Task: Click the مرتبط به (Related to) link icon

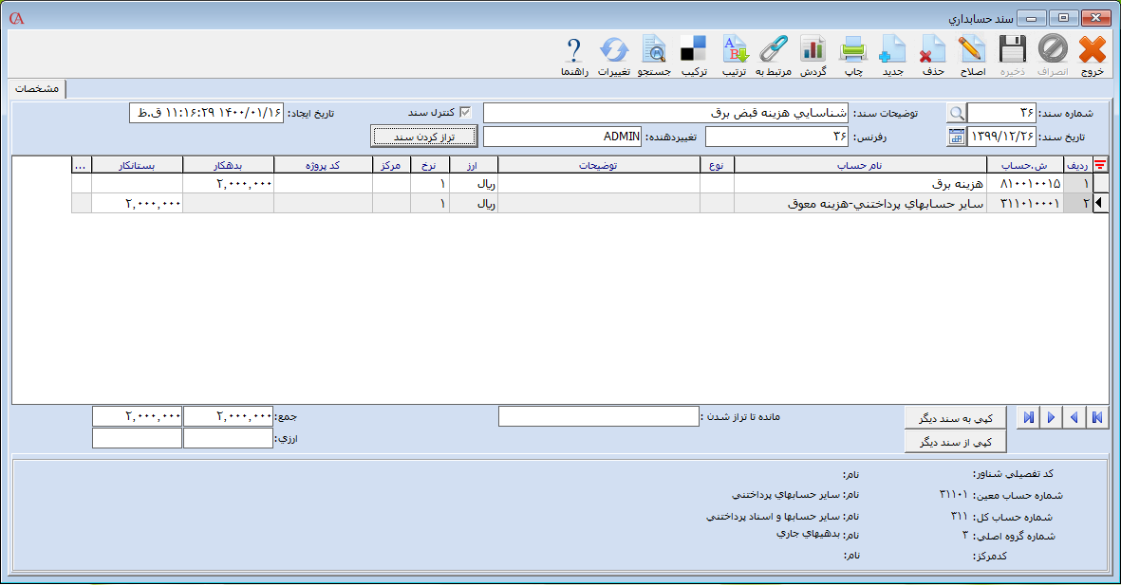Action: (x=774, y=49)
